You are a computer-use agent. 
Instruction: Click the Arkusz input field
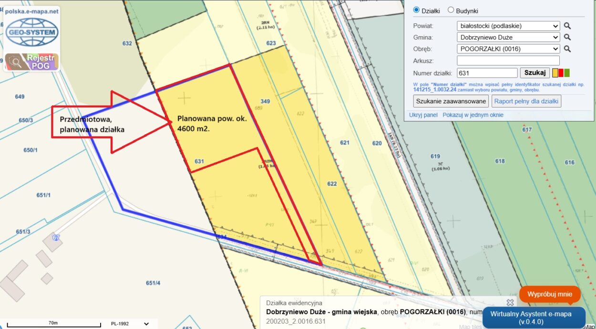(508, 60)
